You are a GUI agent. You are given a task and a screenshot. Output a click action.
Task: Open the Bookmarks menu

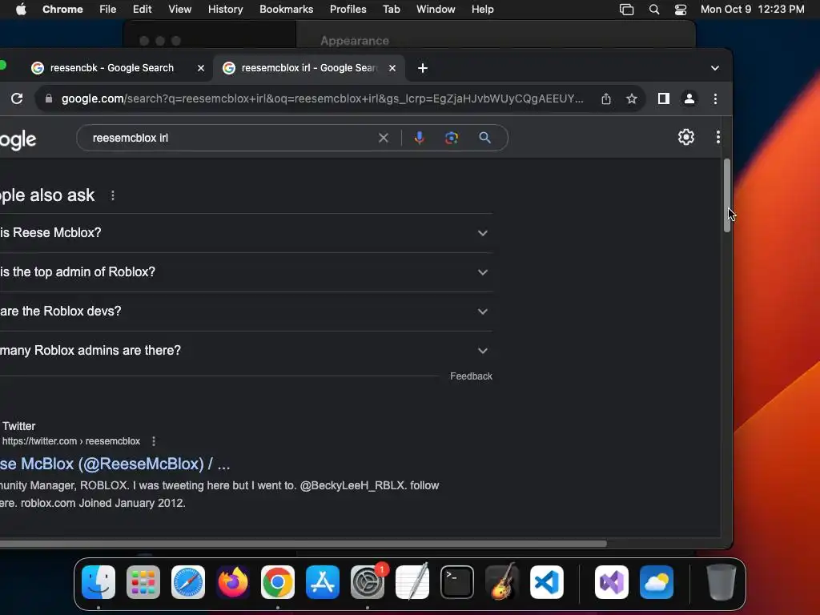[286, 10]
